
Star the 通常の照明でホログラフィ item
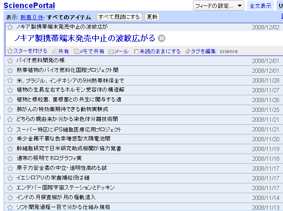(10, 159)
